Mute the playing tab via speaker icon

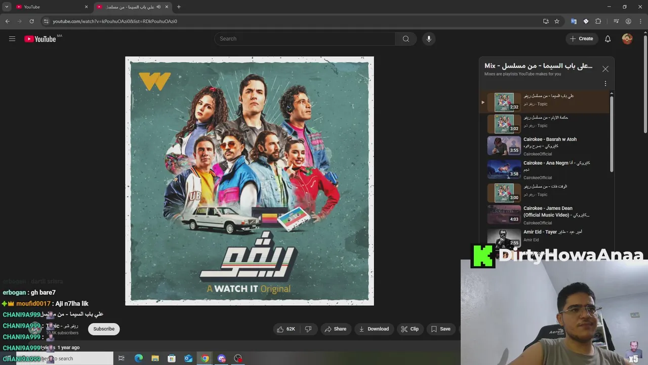tap(158, 7)
